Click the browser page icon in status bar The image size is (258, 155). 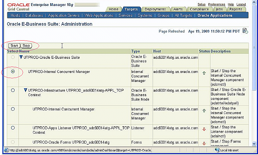click(5, 150)
